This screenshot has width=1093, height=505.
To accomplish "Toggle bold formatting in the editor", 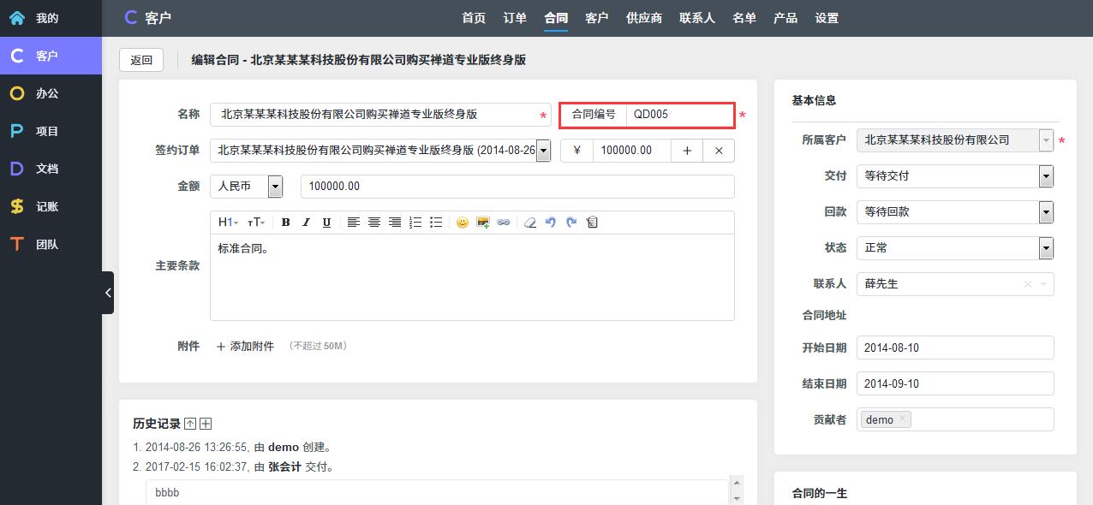I will pos(285,223).
